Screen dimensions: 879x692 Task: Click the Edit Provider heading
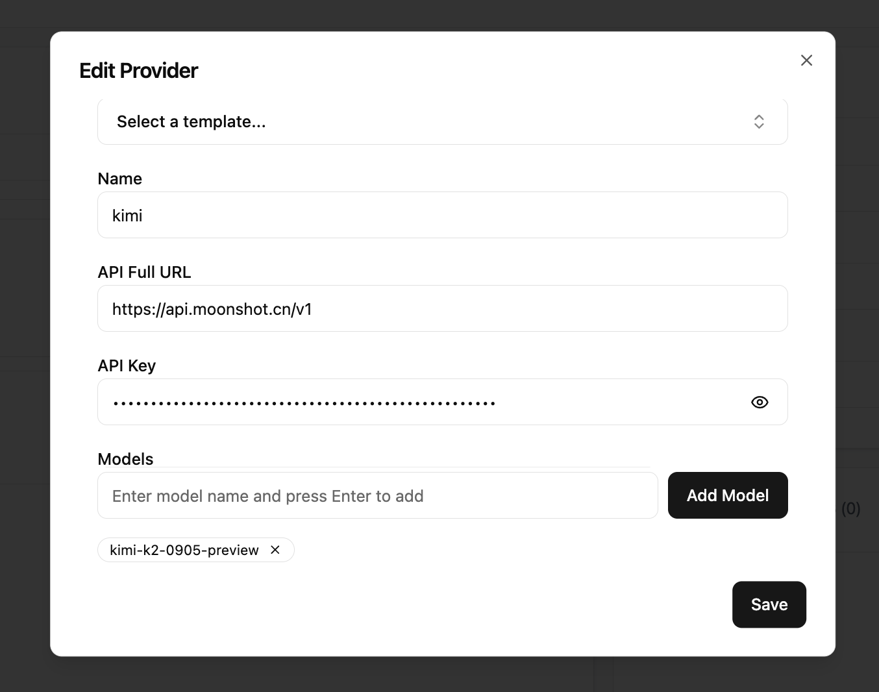click(x=138, y=71)
